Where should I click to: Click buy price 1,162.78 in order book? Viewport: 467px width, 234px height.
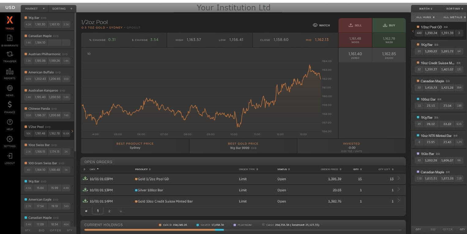389,40
